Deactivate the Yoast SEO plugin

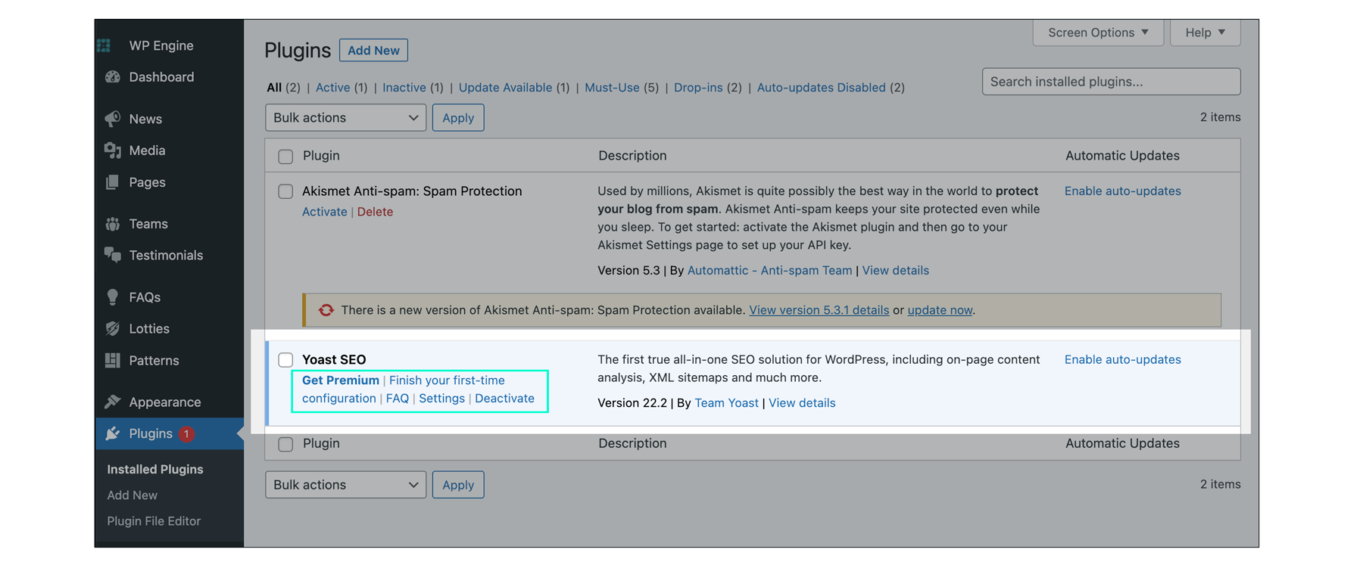(504, 399)
